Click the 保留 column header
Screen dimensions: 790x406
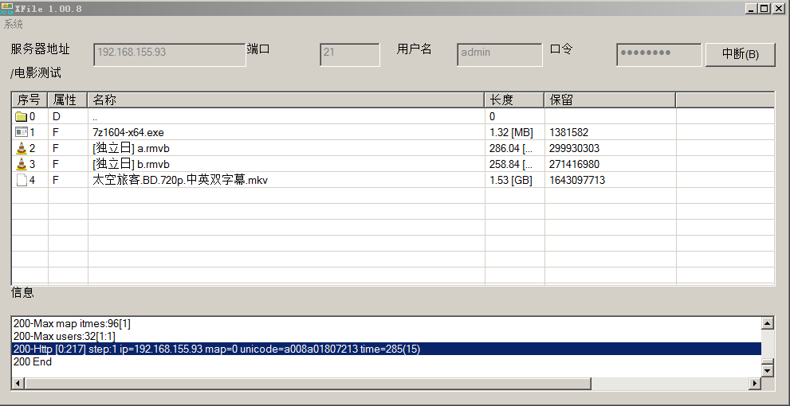coord(610,100)
